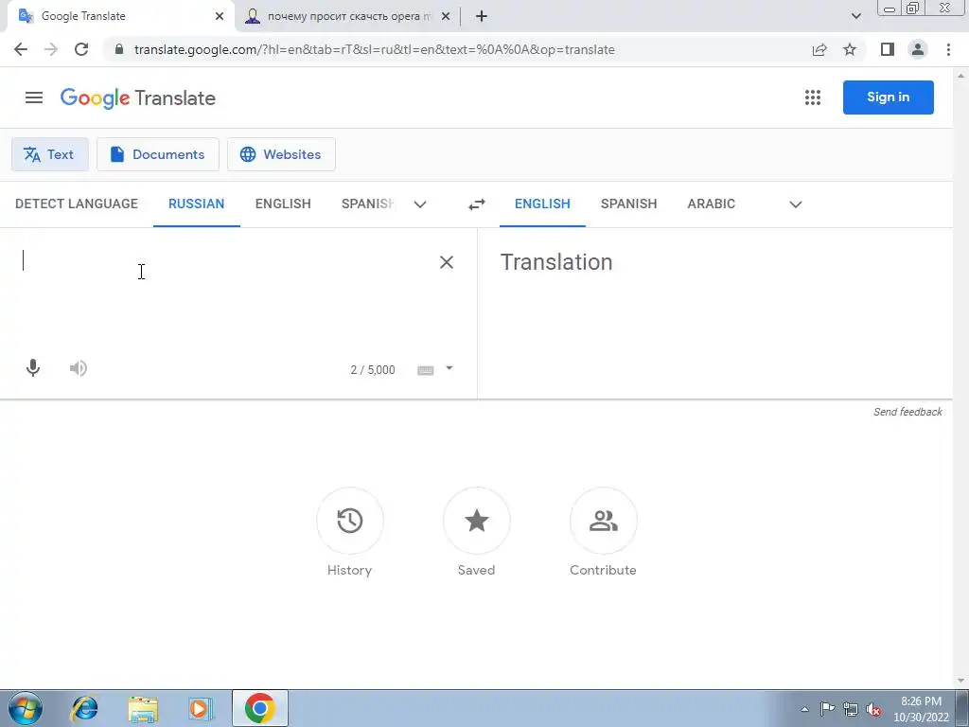Click the Chrome taskbar button
969x727 pixels.
tap(260, 708)
